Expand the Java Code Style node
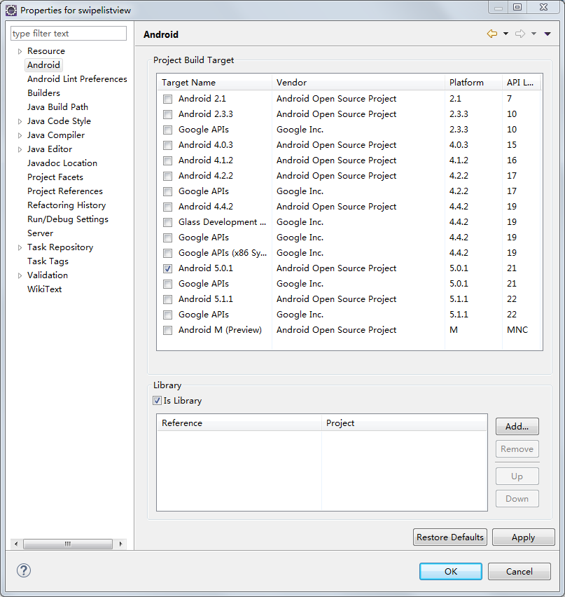Viewport: 565px width, 597px height. pos(20,121)
